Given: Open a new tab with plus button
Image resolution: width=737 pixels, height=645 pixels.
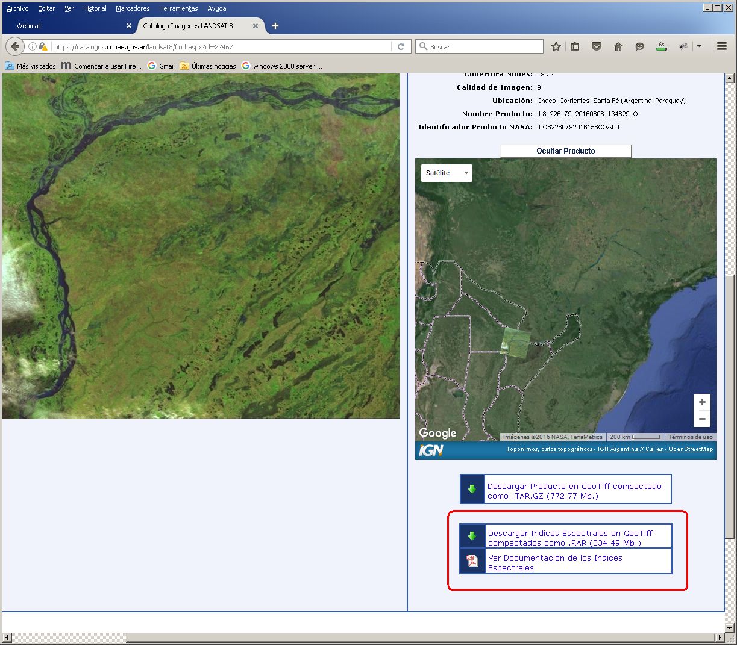Looking at the screenshot, I should coord(275,26).
